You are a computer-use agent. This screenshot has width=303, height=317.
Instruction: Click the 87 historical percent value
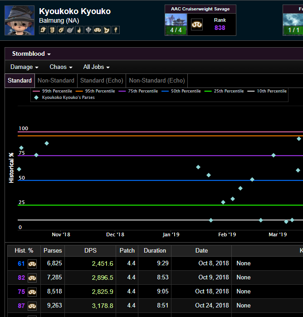point(21,306)
